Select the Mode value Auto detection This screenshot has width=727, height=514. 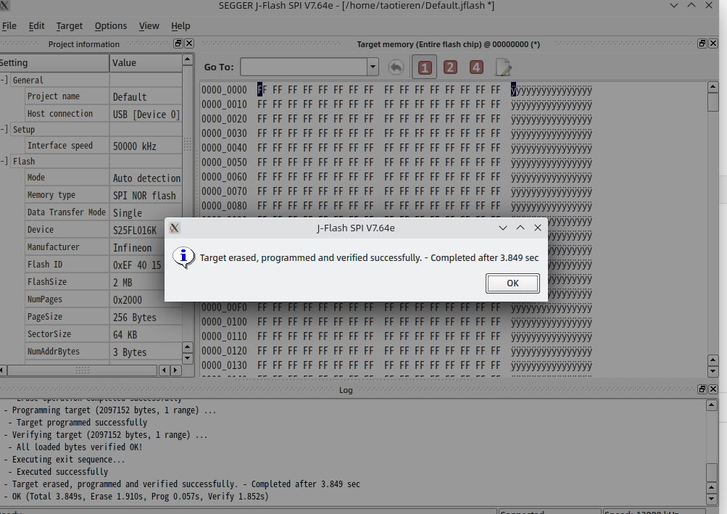[x=146, y=178]
